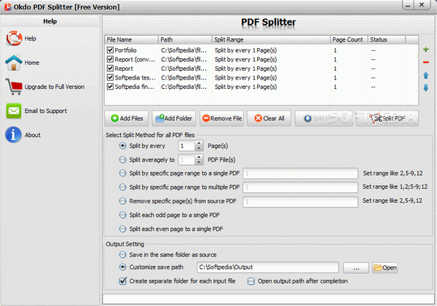Click Path cell of Softpedia fin... row
The image size is (437, 306).
coord(184,87)
